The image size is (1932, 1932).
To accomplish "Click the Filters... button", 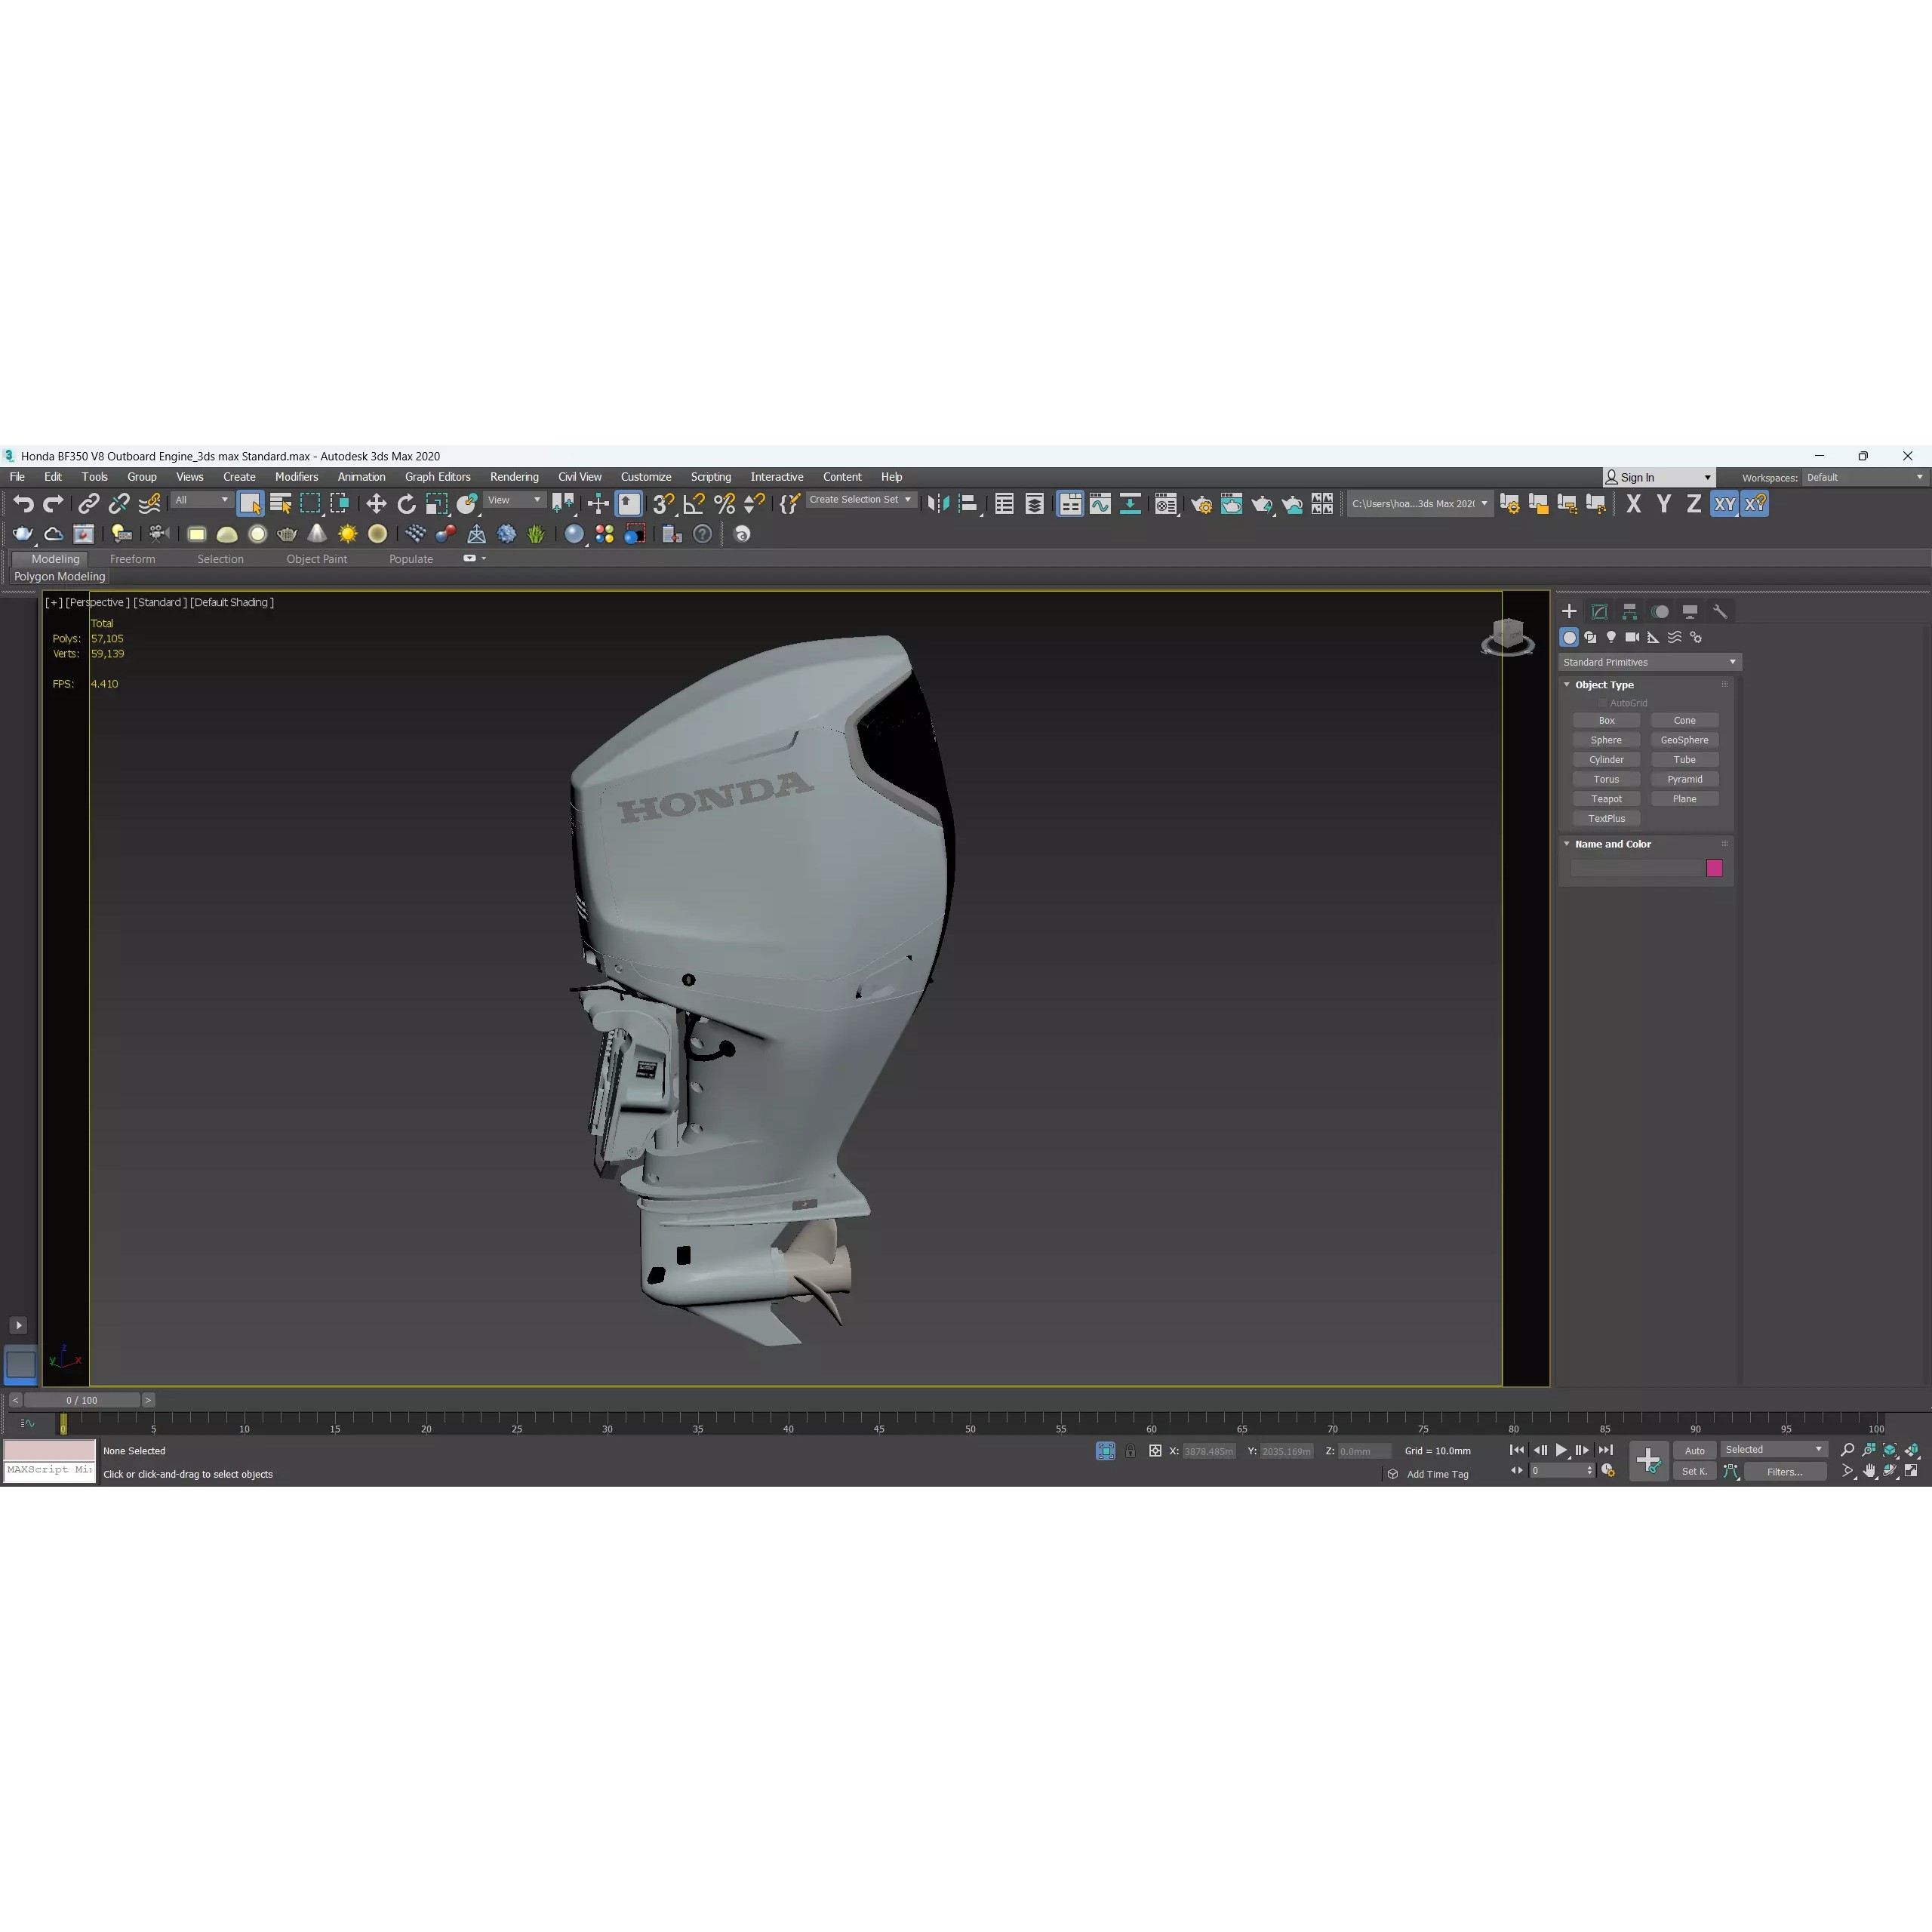I will point(1786,1471).
